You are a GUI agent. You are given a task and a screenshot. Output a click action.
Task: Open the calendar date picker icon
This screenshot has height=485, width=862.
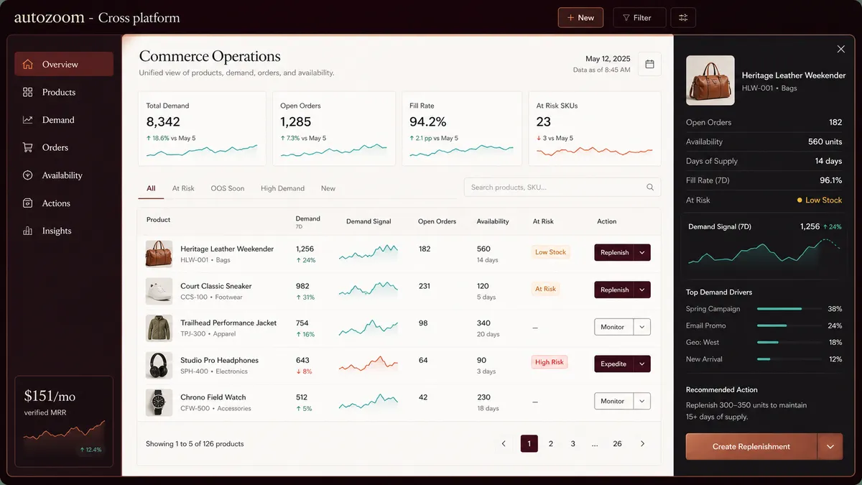(x=649, y=64)
